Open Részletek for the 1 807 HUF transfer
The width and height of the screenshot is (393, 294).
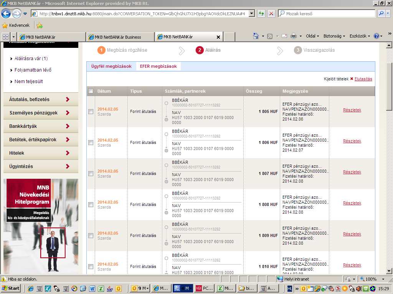coord(352,172)
